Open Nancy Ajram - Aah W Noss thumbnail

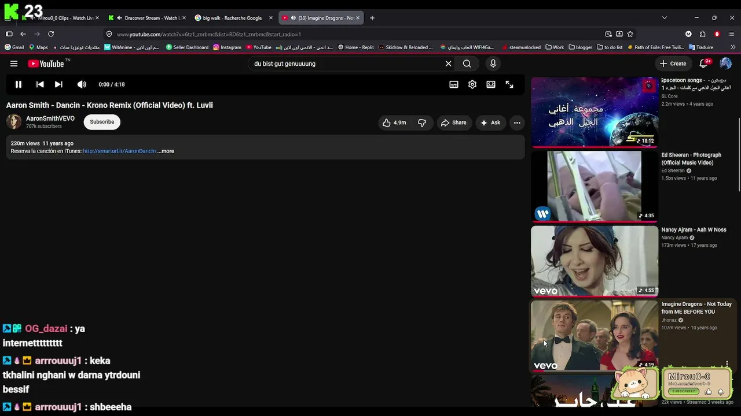(595, 261)
